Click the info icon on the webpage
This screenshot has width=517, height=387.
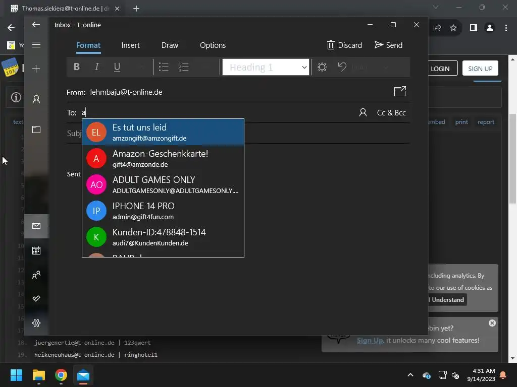coord(16,97)
